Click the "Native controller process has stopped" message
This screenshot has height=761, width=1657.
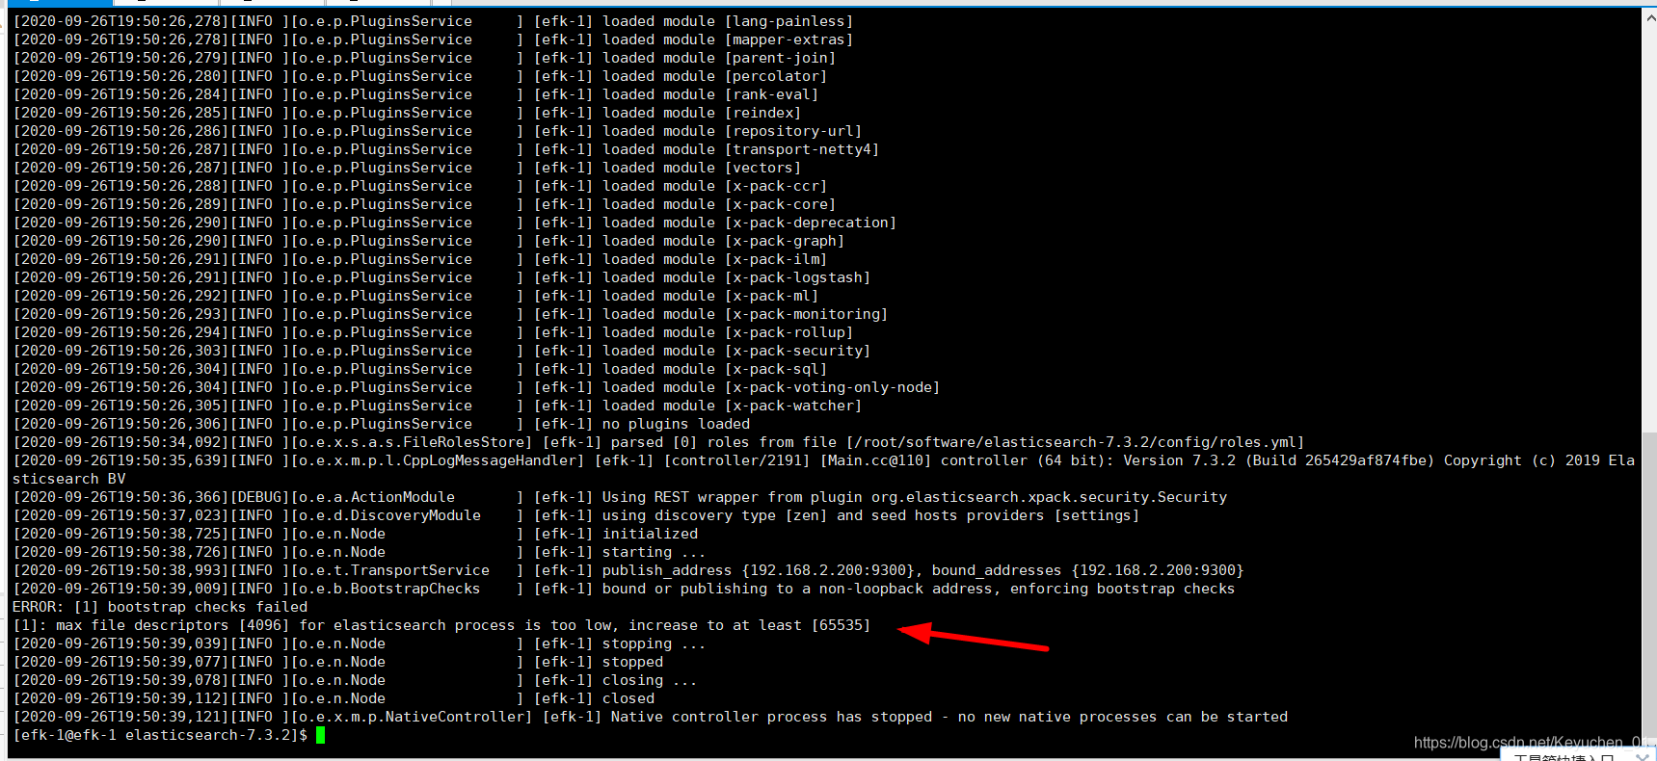[771, 717]
